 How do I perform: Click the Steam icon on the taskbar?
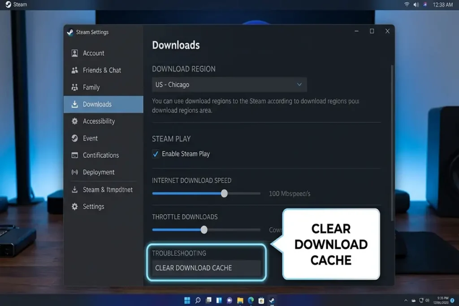tap(272, 300)
